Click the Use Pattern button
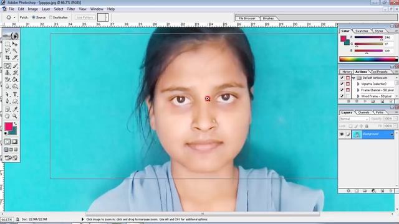The height and width of the screenshot is (224, 399). click(85, 17)
